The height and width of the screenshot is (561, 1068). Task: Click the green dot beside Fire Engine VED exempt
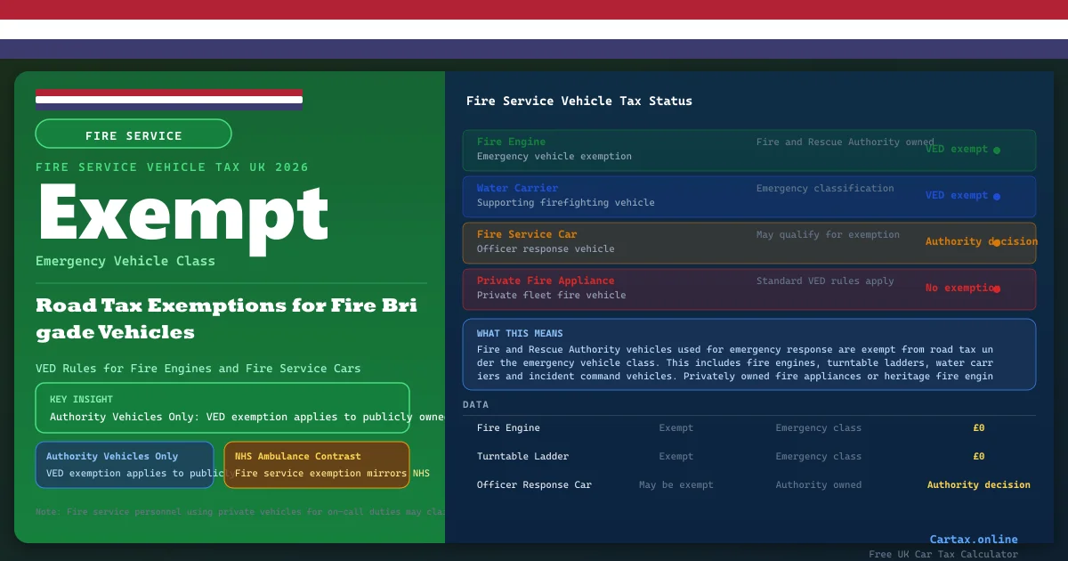(996, 150)
